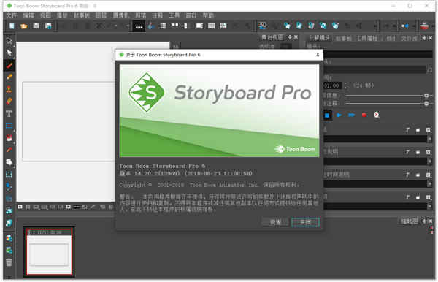Click first icon in stage view bottom toolbar
The image size is (438, 282).
tap(20, 207)
